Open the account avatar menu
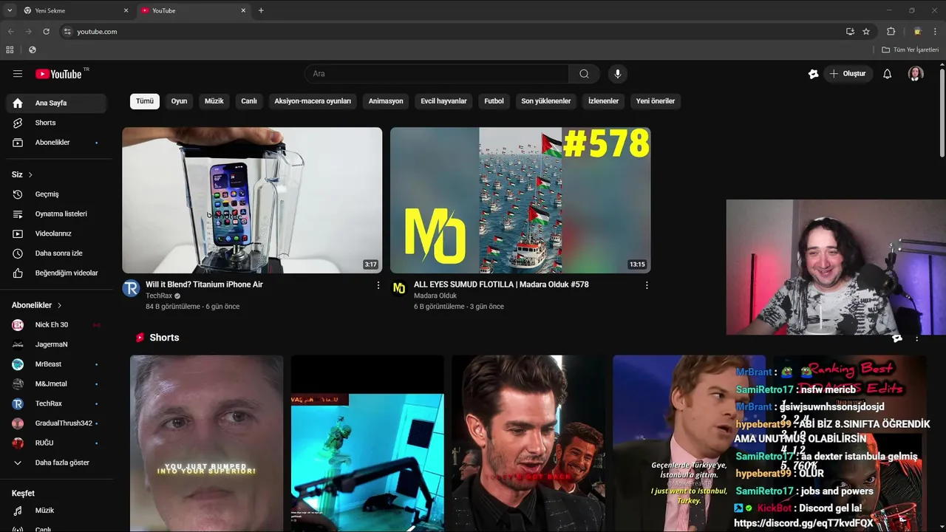The height and width of the screenshot is (532, 946). click(x=916, y=74)
